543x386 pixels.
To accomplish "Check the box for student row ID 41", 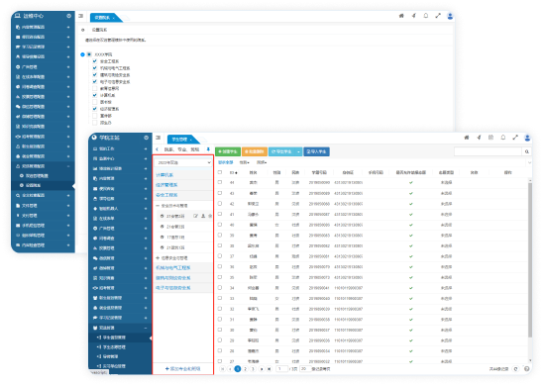I will [x=220, y=214].
